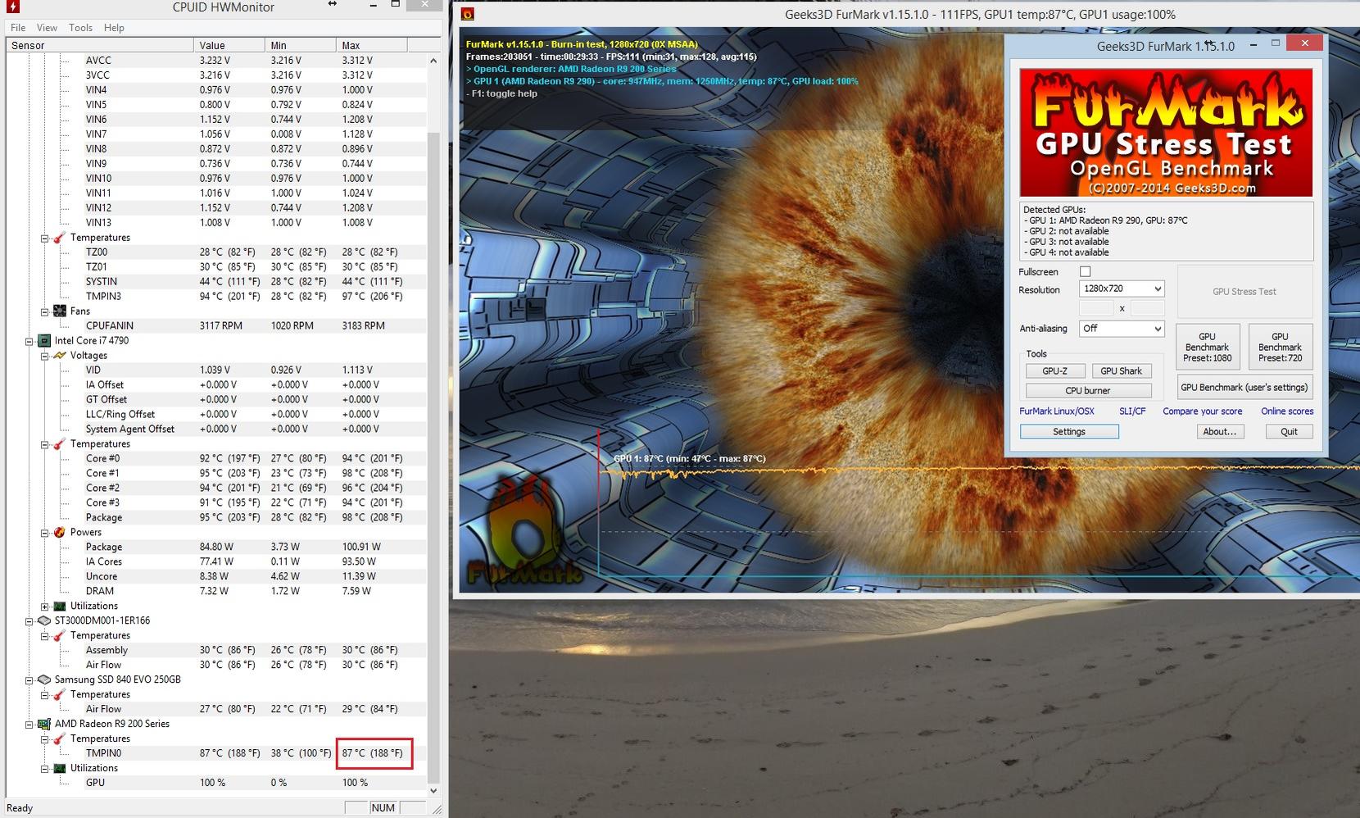The width and height of the screenshot is (1360, 818).
Task: Click the grayed GPU Stress Test button
Action: pyautogui.click(x=1244, y=292)
